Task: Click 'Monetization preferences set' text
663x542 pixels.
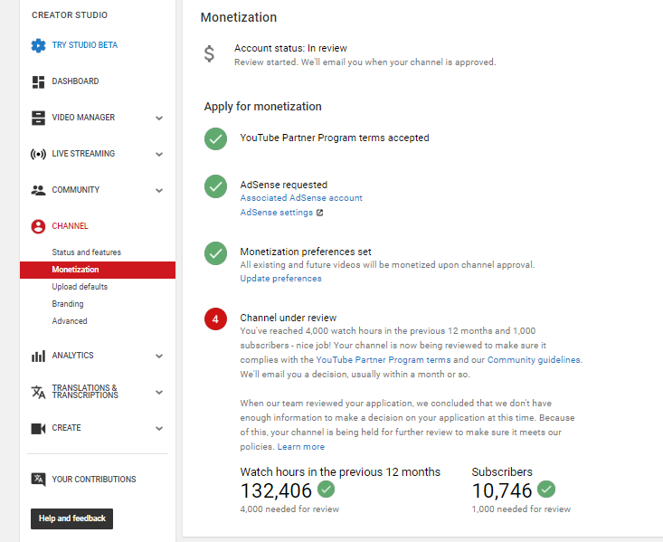Action: click(x=306, y=252)
